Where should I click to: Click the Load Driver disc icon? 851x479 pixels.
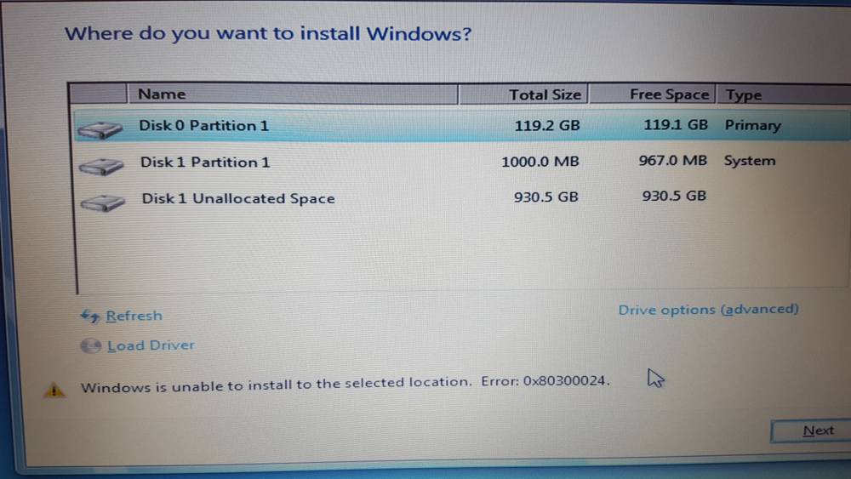[x=91, y=345]
